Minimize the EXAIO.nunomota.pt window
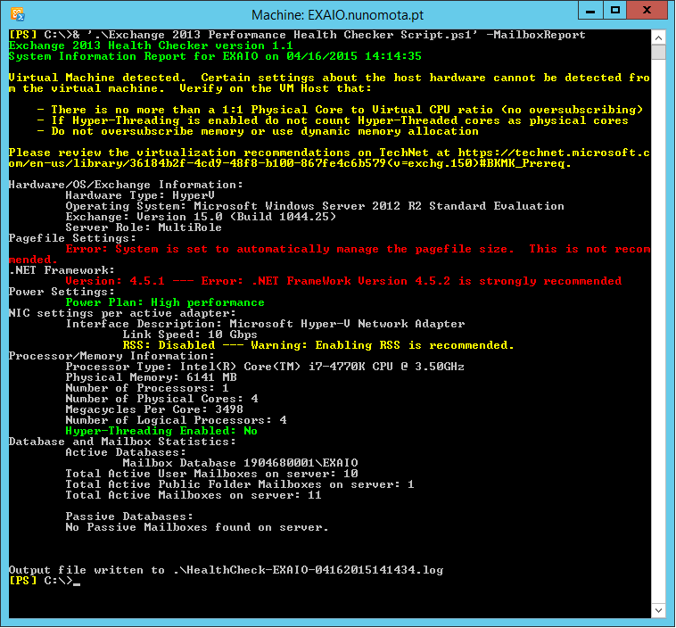Screen dimensions: 676x628 [590, 11]
